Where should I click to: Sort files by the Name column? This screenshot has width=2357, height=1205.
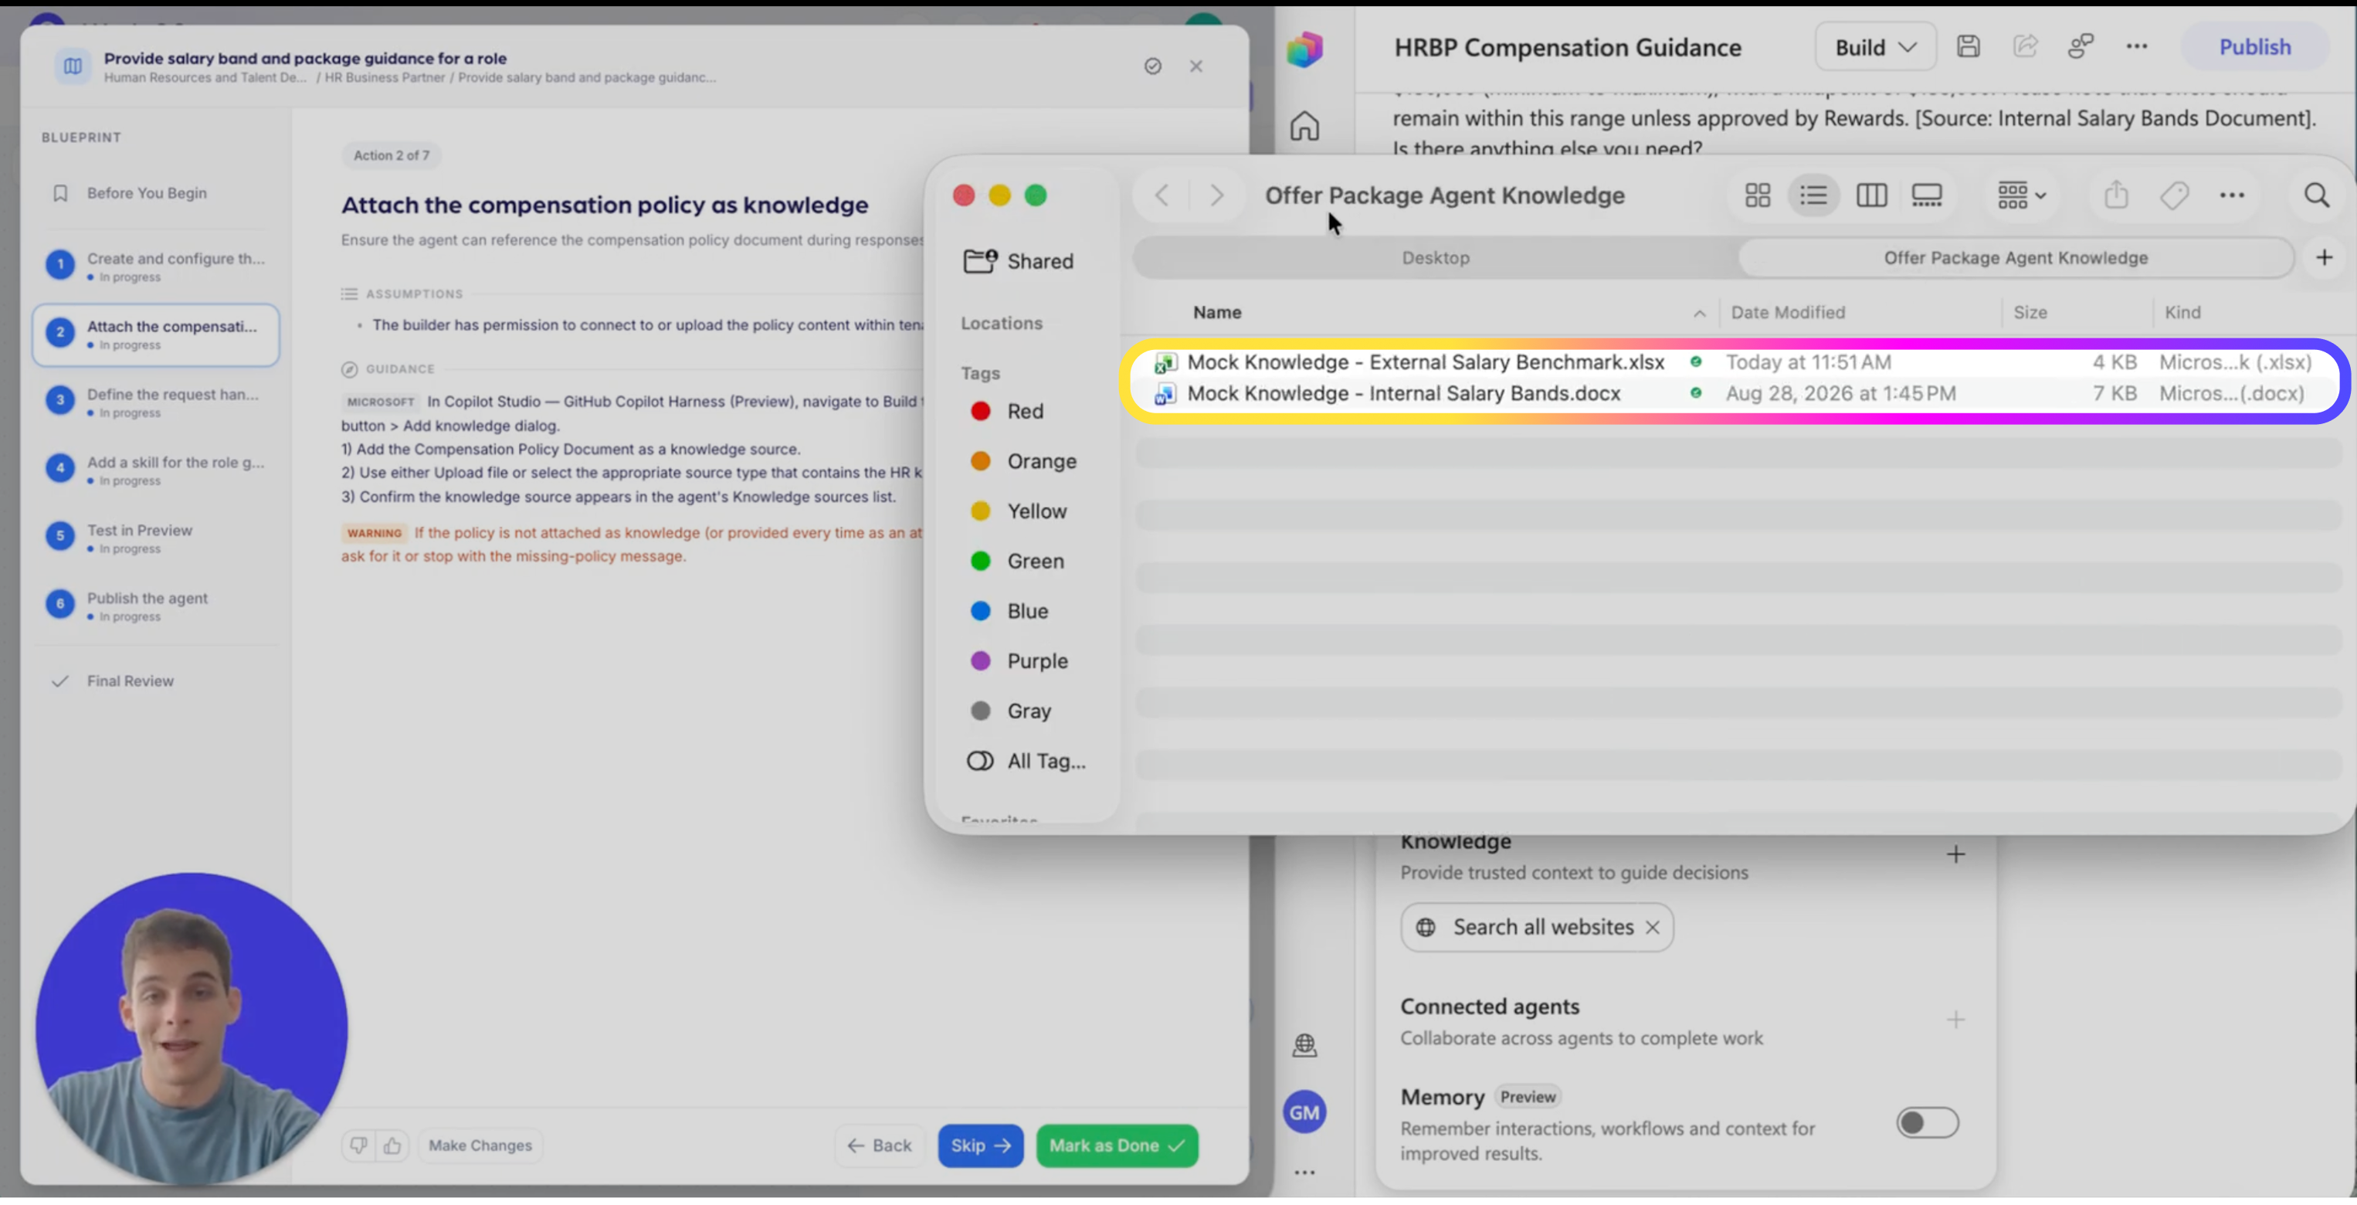tap(1217, 312)
